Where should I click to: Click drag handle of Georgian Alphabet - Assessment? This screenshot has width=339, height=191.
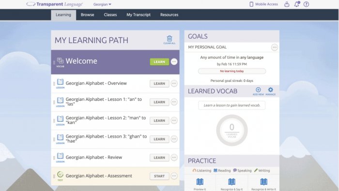[54, 176]
